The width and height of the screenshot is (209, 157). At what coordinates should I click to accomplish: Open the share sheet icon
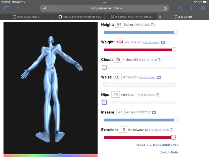click(180, 8)
